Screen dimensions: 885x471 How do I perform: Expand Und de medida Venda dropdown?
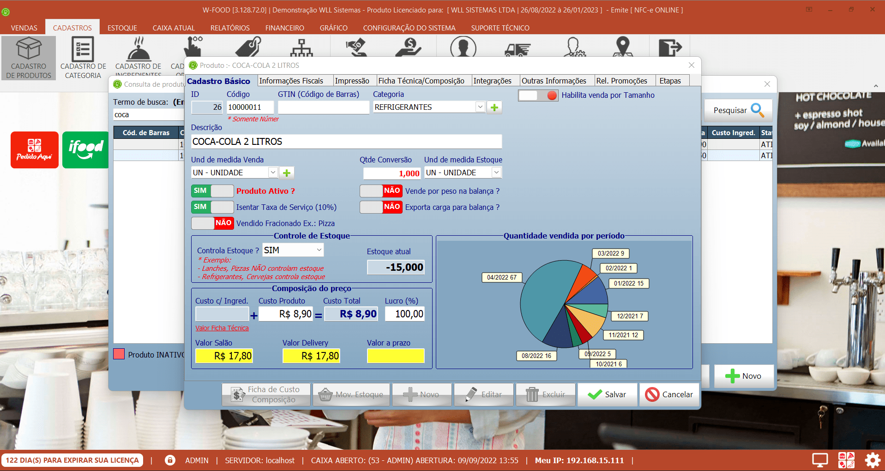click(x=273, y=173)
